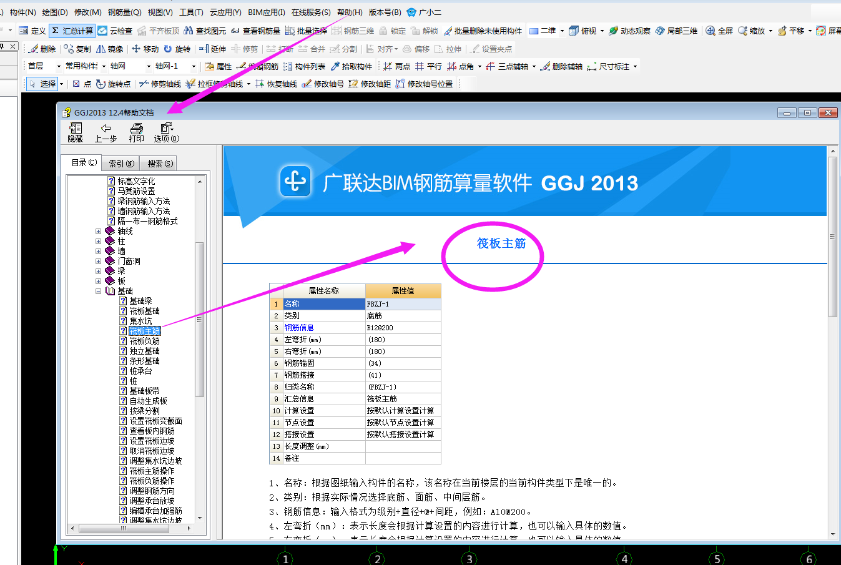Click the 延伸 tool
This screenshot has height=565, width=841.
[212, 49]
